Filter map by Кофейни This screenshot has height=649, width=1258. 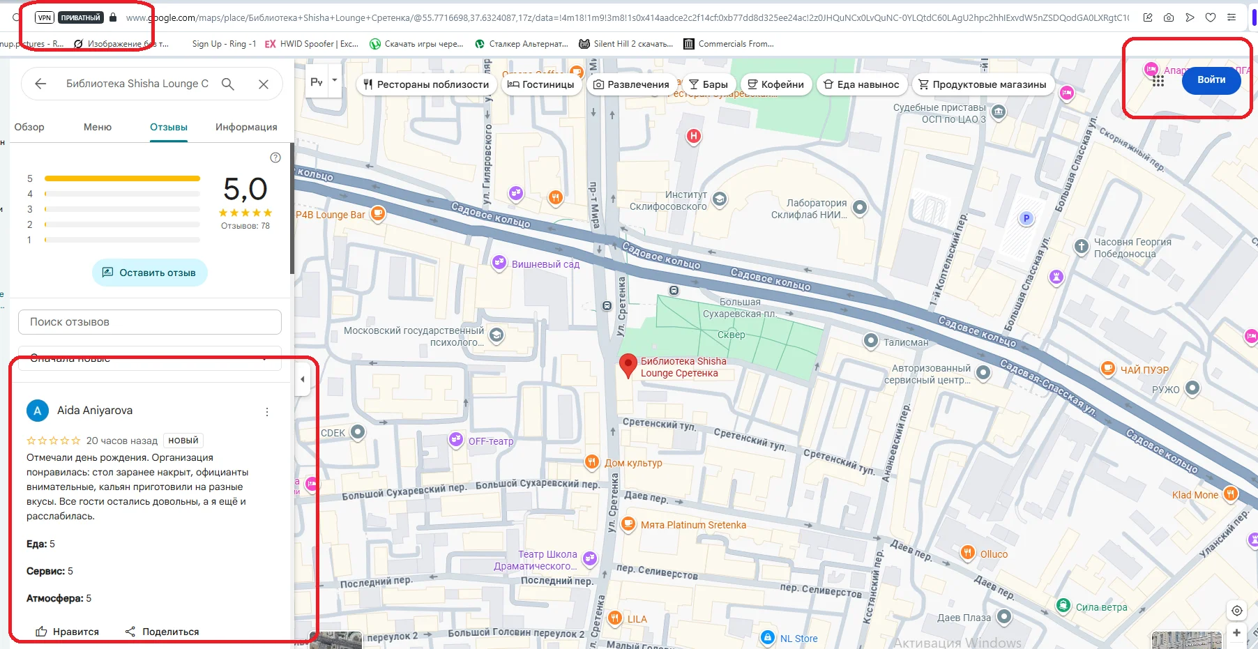coord(775,84)
